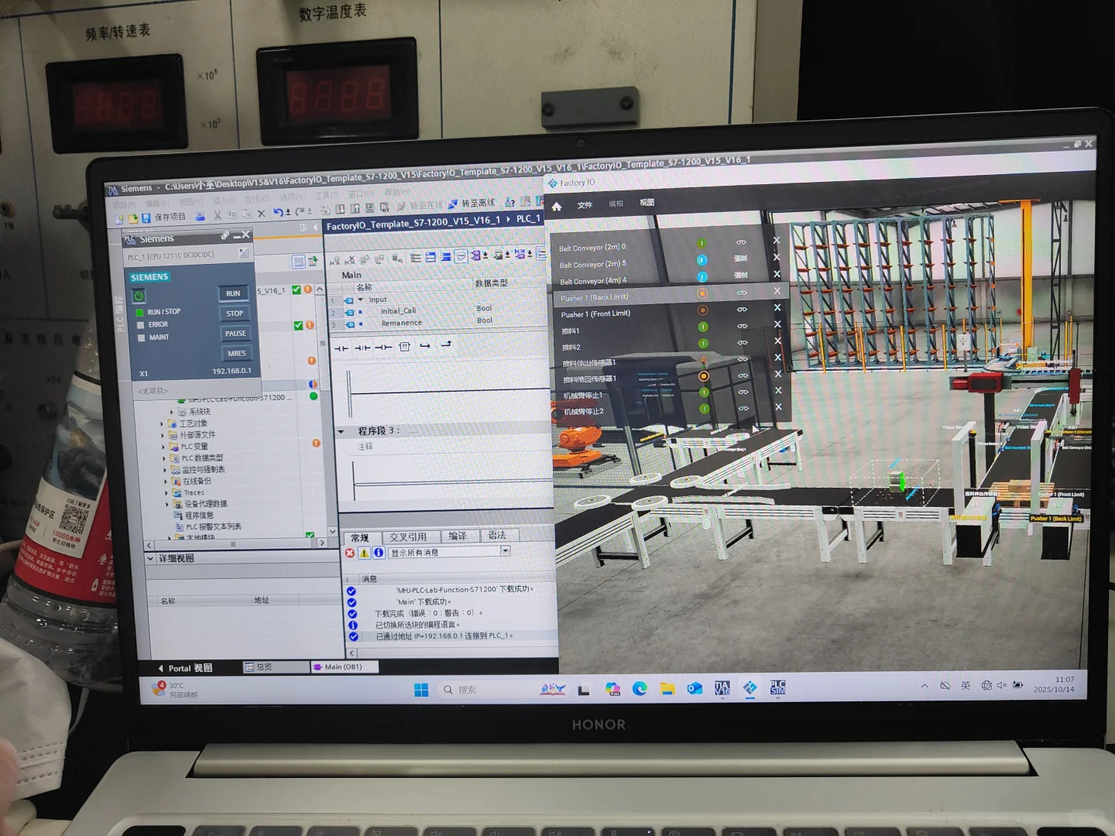Image resolution: width=1115 pixels, height=836 pixels.
Task: Click the PAUSE button on PLCSIM
Action: point(235,334)
